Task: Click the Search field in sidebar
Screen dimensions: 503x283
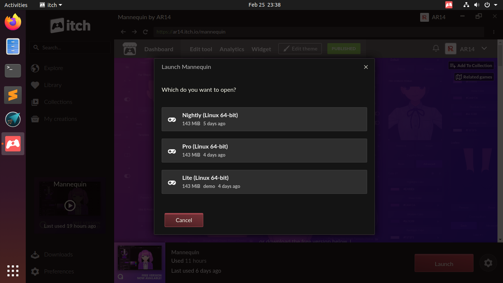Action: 70,48
